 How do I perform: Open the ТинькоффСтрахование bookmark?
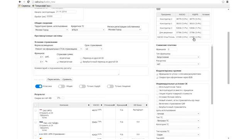pos(42,6)
